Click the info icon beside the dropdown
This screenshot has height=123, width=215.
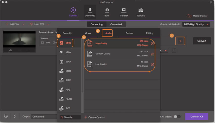(x=174, y=50)
